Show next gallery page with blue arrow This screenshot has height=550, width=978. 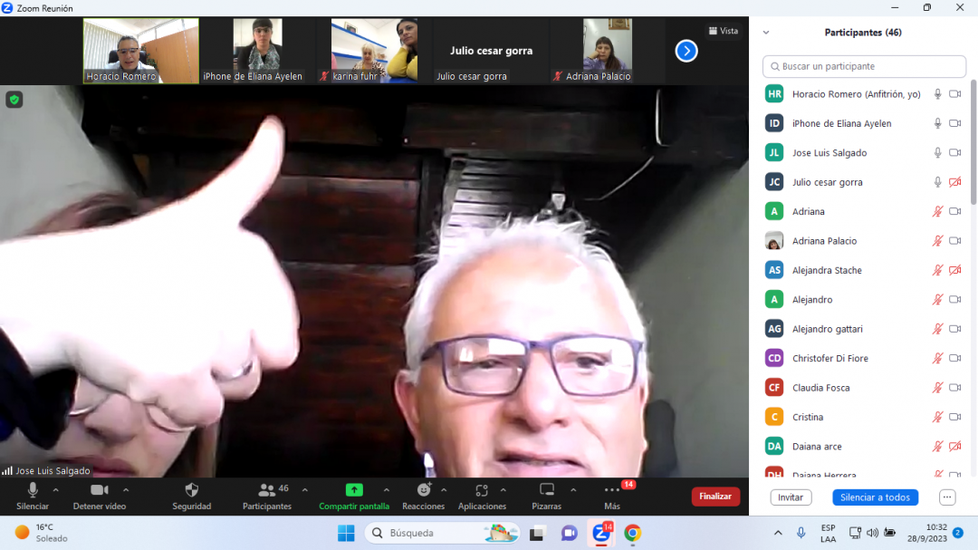[686, 51]
